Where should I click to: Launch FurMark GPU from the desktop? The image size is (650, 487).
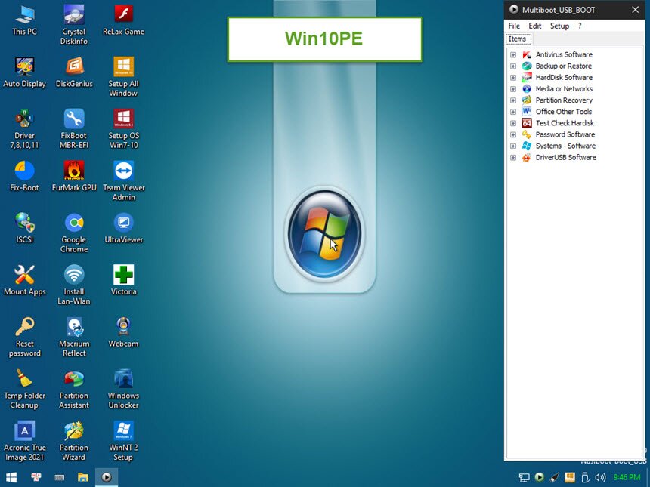tap(74, 177)
